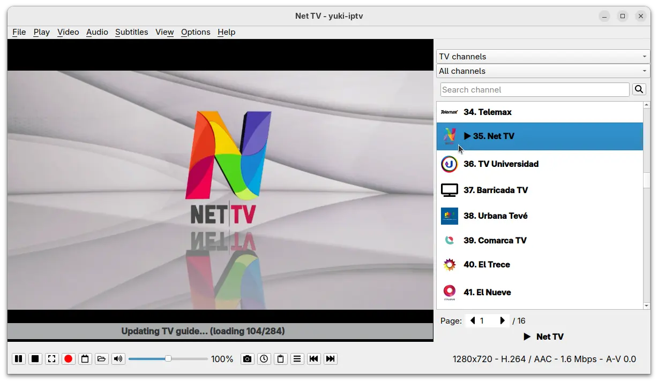Toggle channel list with the hamburger icon

click(297, 359)
